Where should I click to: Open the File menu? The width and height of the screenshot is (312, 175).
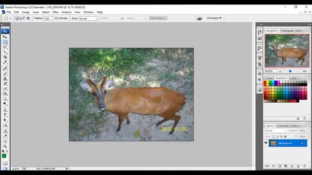(9, 12)
